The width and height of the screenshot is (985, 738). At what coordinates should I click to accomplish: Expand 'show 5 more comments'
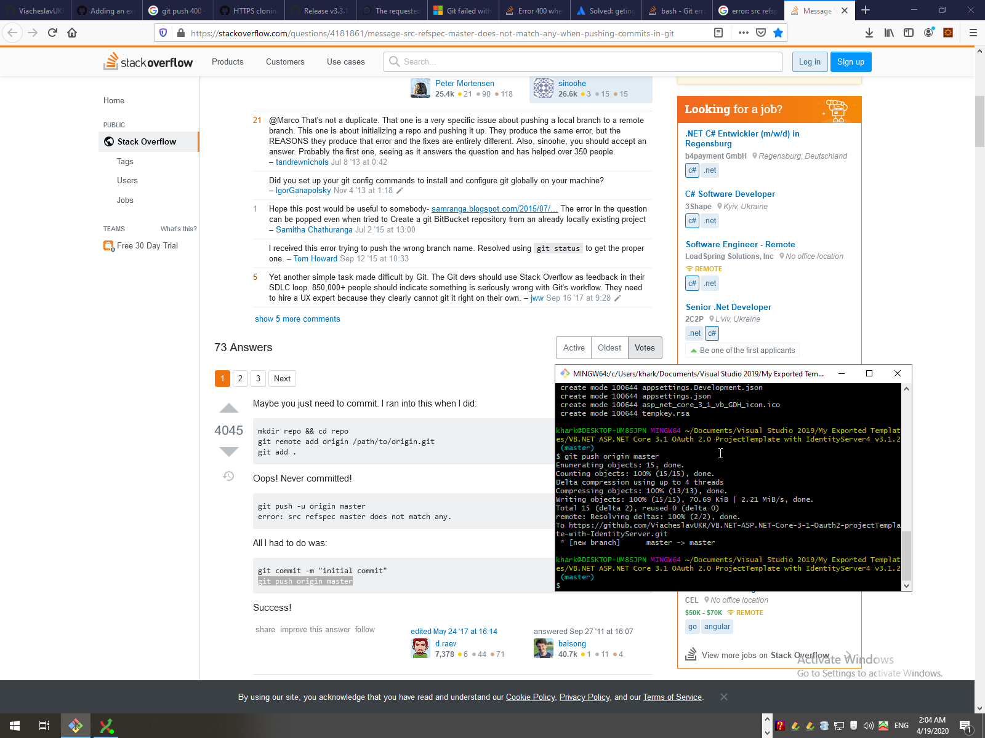click(297, 319)
